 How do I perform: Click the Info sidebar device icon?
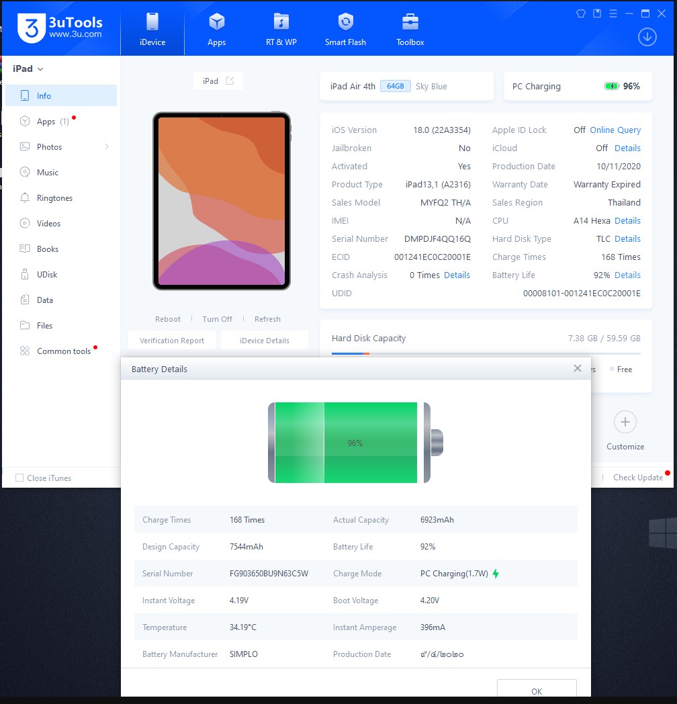(25, 95)
